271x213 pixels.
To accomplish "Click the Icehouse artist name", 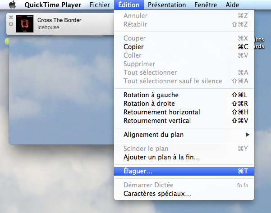I will (48, 27).
